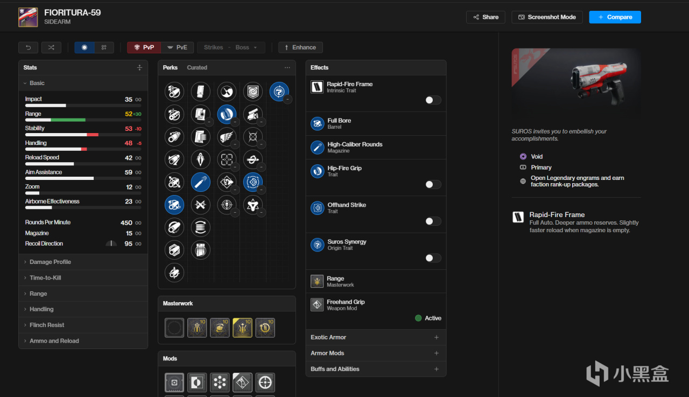This screenshot has width=689, height=397.
Task: Switch mode to PvE
Action: 177,47
